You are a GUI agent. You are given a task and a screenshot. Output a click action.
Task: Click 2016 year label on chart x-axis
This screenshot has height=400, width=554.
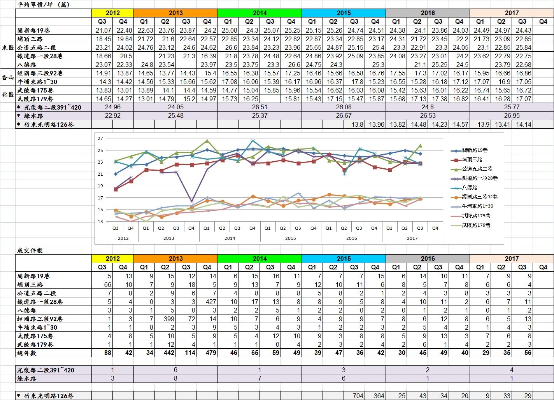coord(351,238)
